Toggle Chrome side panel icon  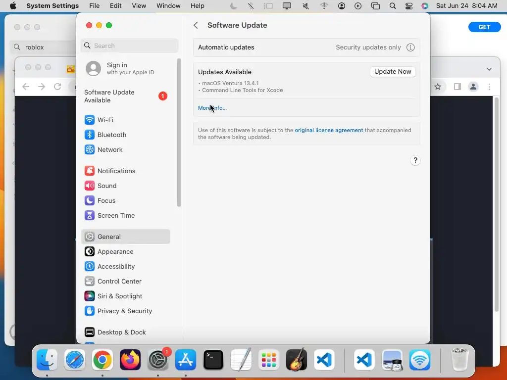click(x=457, y=87)
